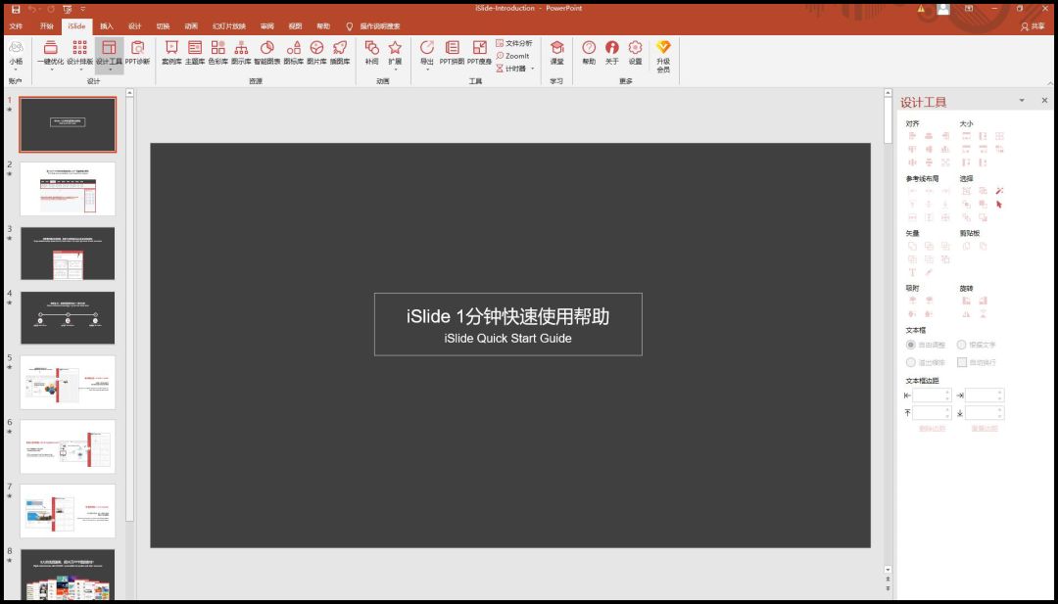This screenshot has height=604, width=1058.
Task: Switch to the 切换 transitions tab
Action: point(164,26)
